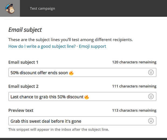This screenshot has height=140, width=167.
Task: Open the Emoji support link
Action: click(x=92, y=46)
